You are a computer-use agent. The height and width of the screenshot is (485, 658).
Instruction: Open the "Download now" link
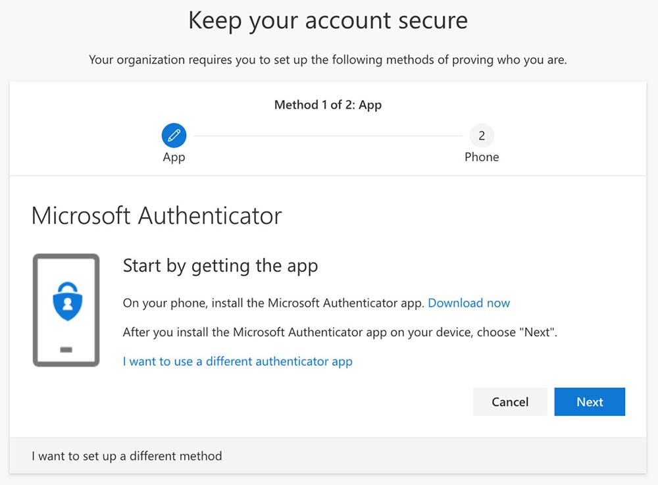click(468, 303)
